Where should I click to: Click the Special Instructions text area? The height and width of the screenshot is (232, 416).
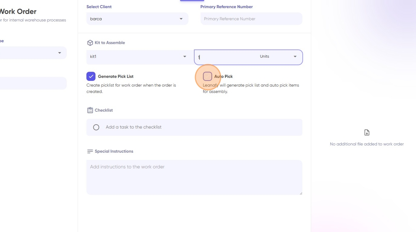tap(194, 177)
